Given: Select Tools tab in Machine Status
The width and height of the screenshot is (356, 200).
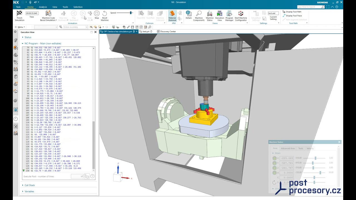Looking at the screenshot, I should point(301,148).
